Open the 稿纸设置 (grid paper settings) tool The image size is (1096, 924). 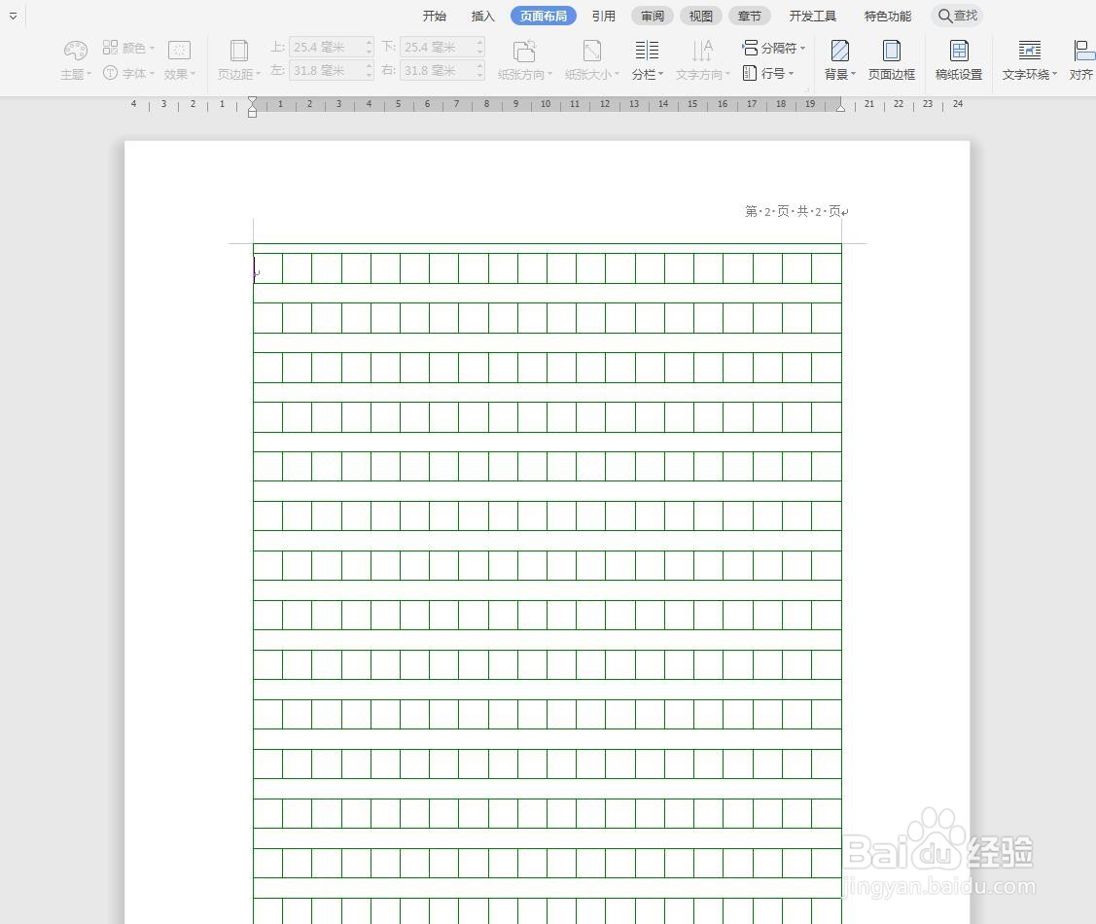[958, 60]
